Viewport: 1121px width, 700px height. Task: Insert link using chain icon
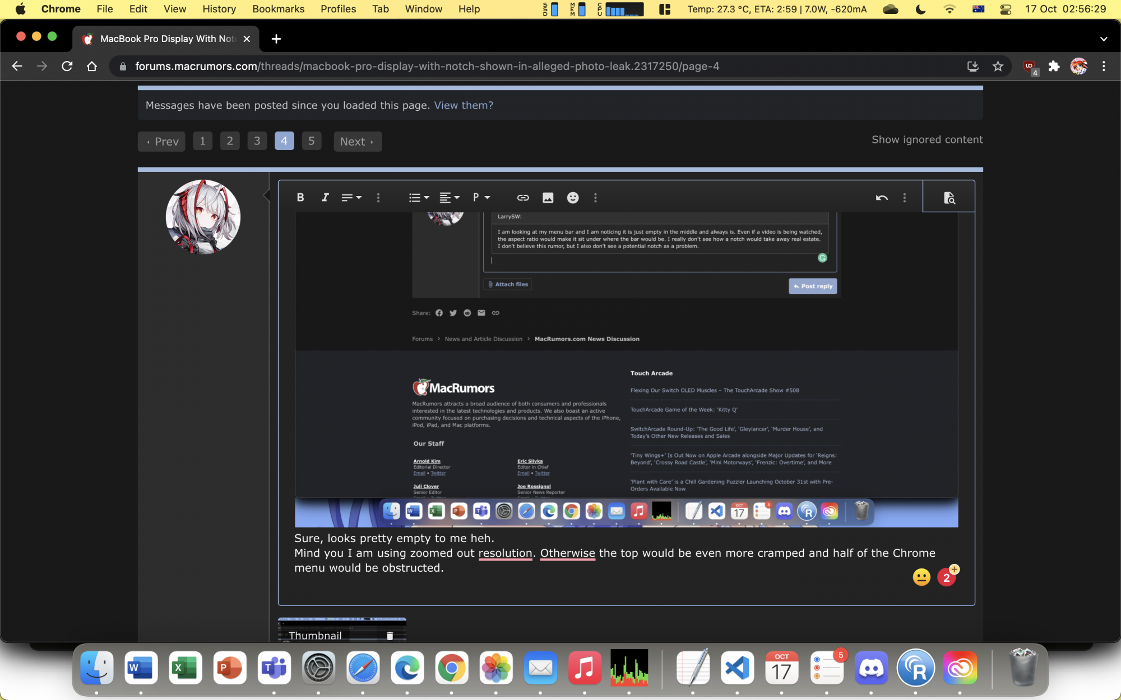click(522, 197)
